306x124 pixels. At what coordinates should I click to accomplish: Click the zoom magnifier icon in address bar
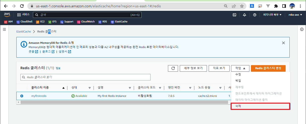click(x=226, y=6)
